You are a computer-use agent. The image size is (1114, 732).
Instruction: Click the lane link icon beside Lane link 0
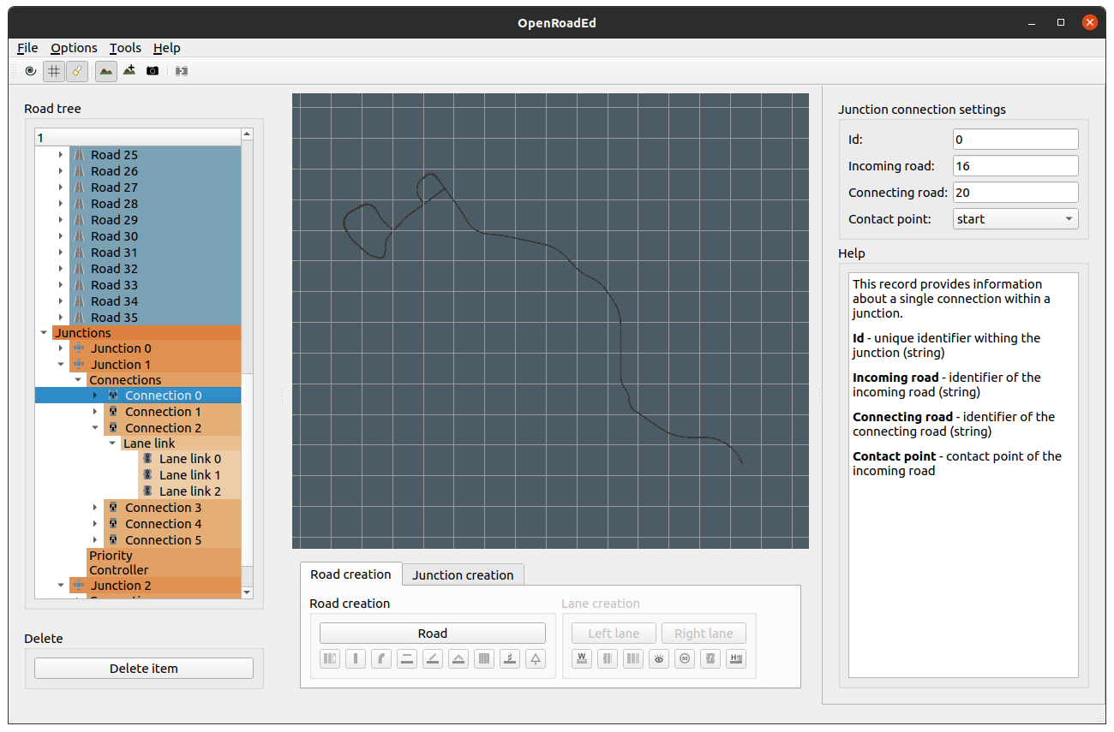coord(147,459)
